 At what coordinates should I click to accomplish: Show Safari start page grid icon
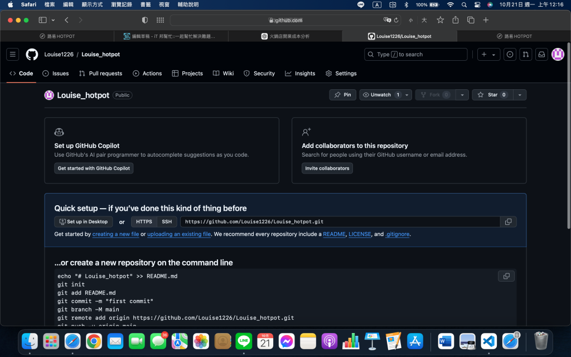[x=160, y=20]
